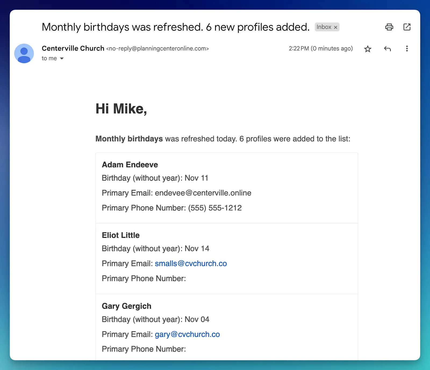
Task: Open the three-dot More options menu
Action: tap(407, 49)
